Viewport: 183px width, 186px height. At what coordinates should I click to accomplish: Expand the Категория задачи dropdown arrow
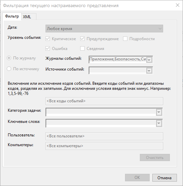(159, 112)
